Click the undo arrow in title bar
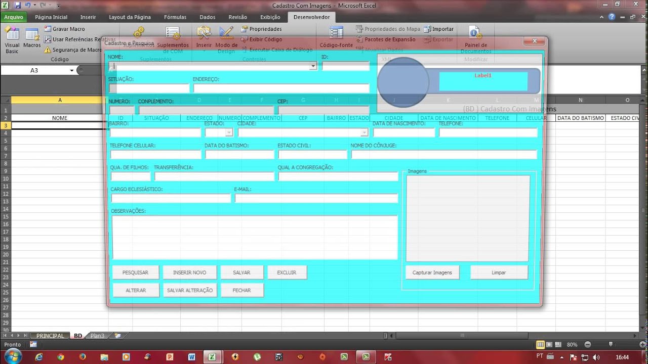The height and width of the screenshot is (364, 648). click(27, 5)
